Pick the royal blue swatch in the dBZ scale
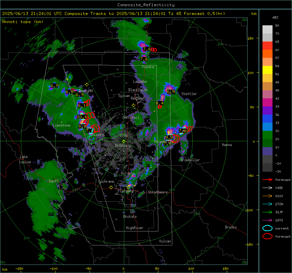The height and width of the screenshot is (273, 292). [x=267, y=119]
